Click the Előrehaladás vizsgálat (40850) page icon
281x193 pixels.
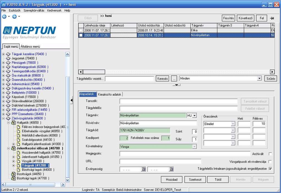pyautogui.click(x=18, y=131)
